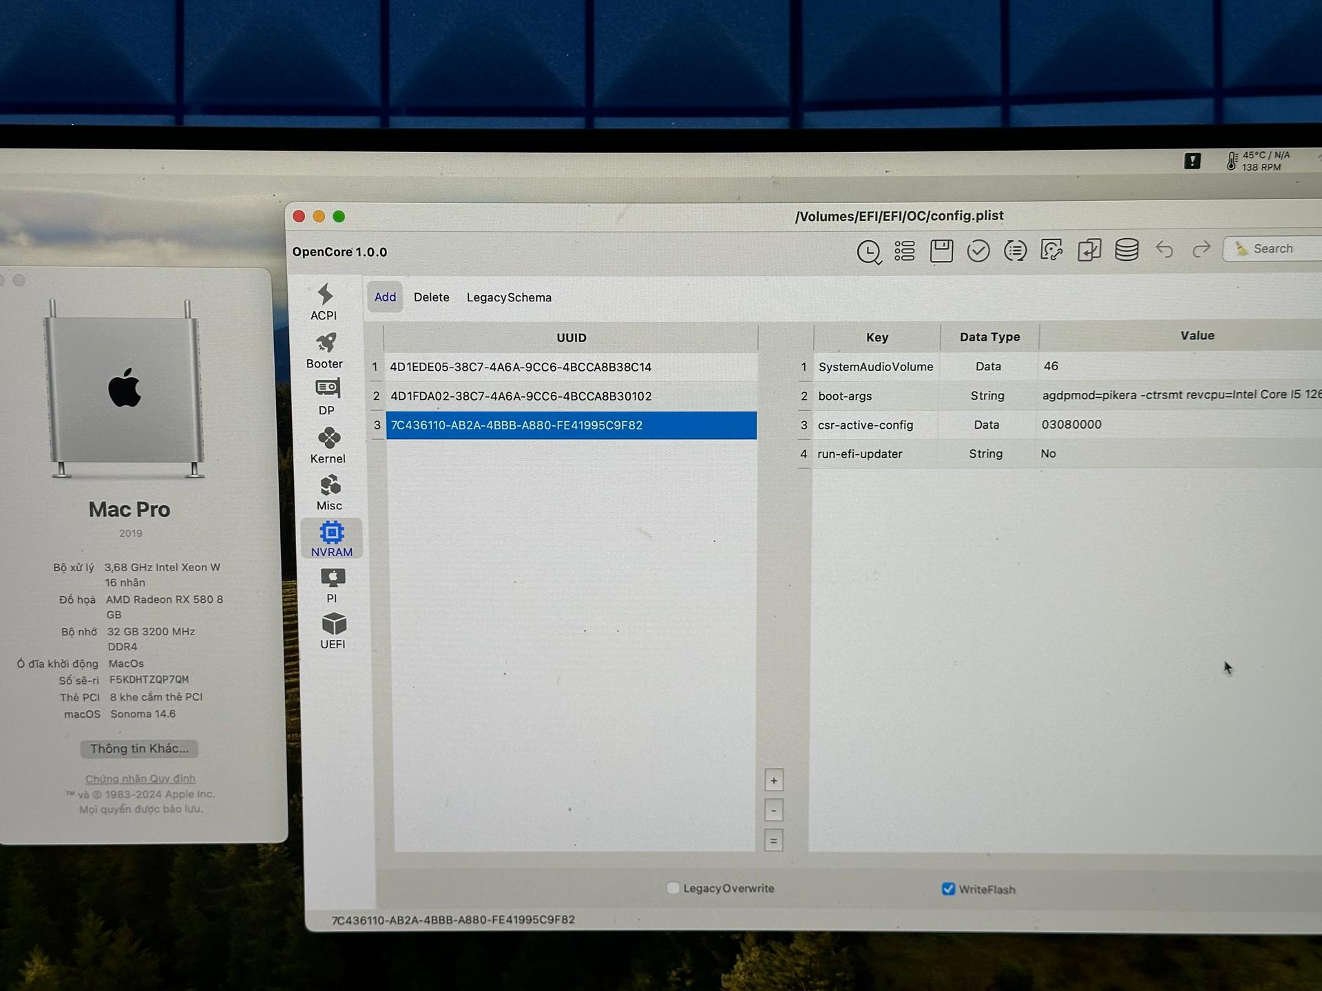This screenshot has width=1322, height=991.
Task: Click the csr-active-config value 03080000
Action: point(1071,425)
